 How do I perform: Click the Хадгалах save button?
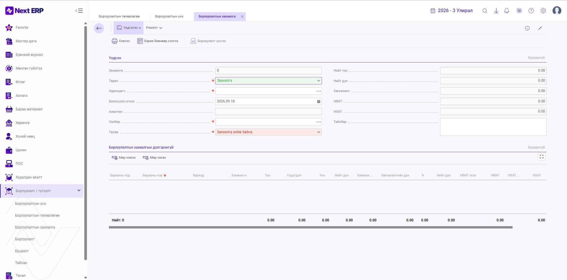pos(129,28)
